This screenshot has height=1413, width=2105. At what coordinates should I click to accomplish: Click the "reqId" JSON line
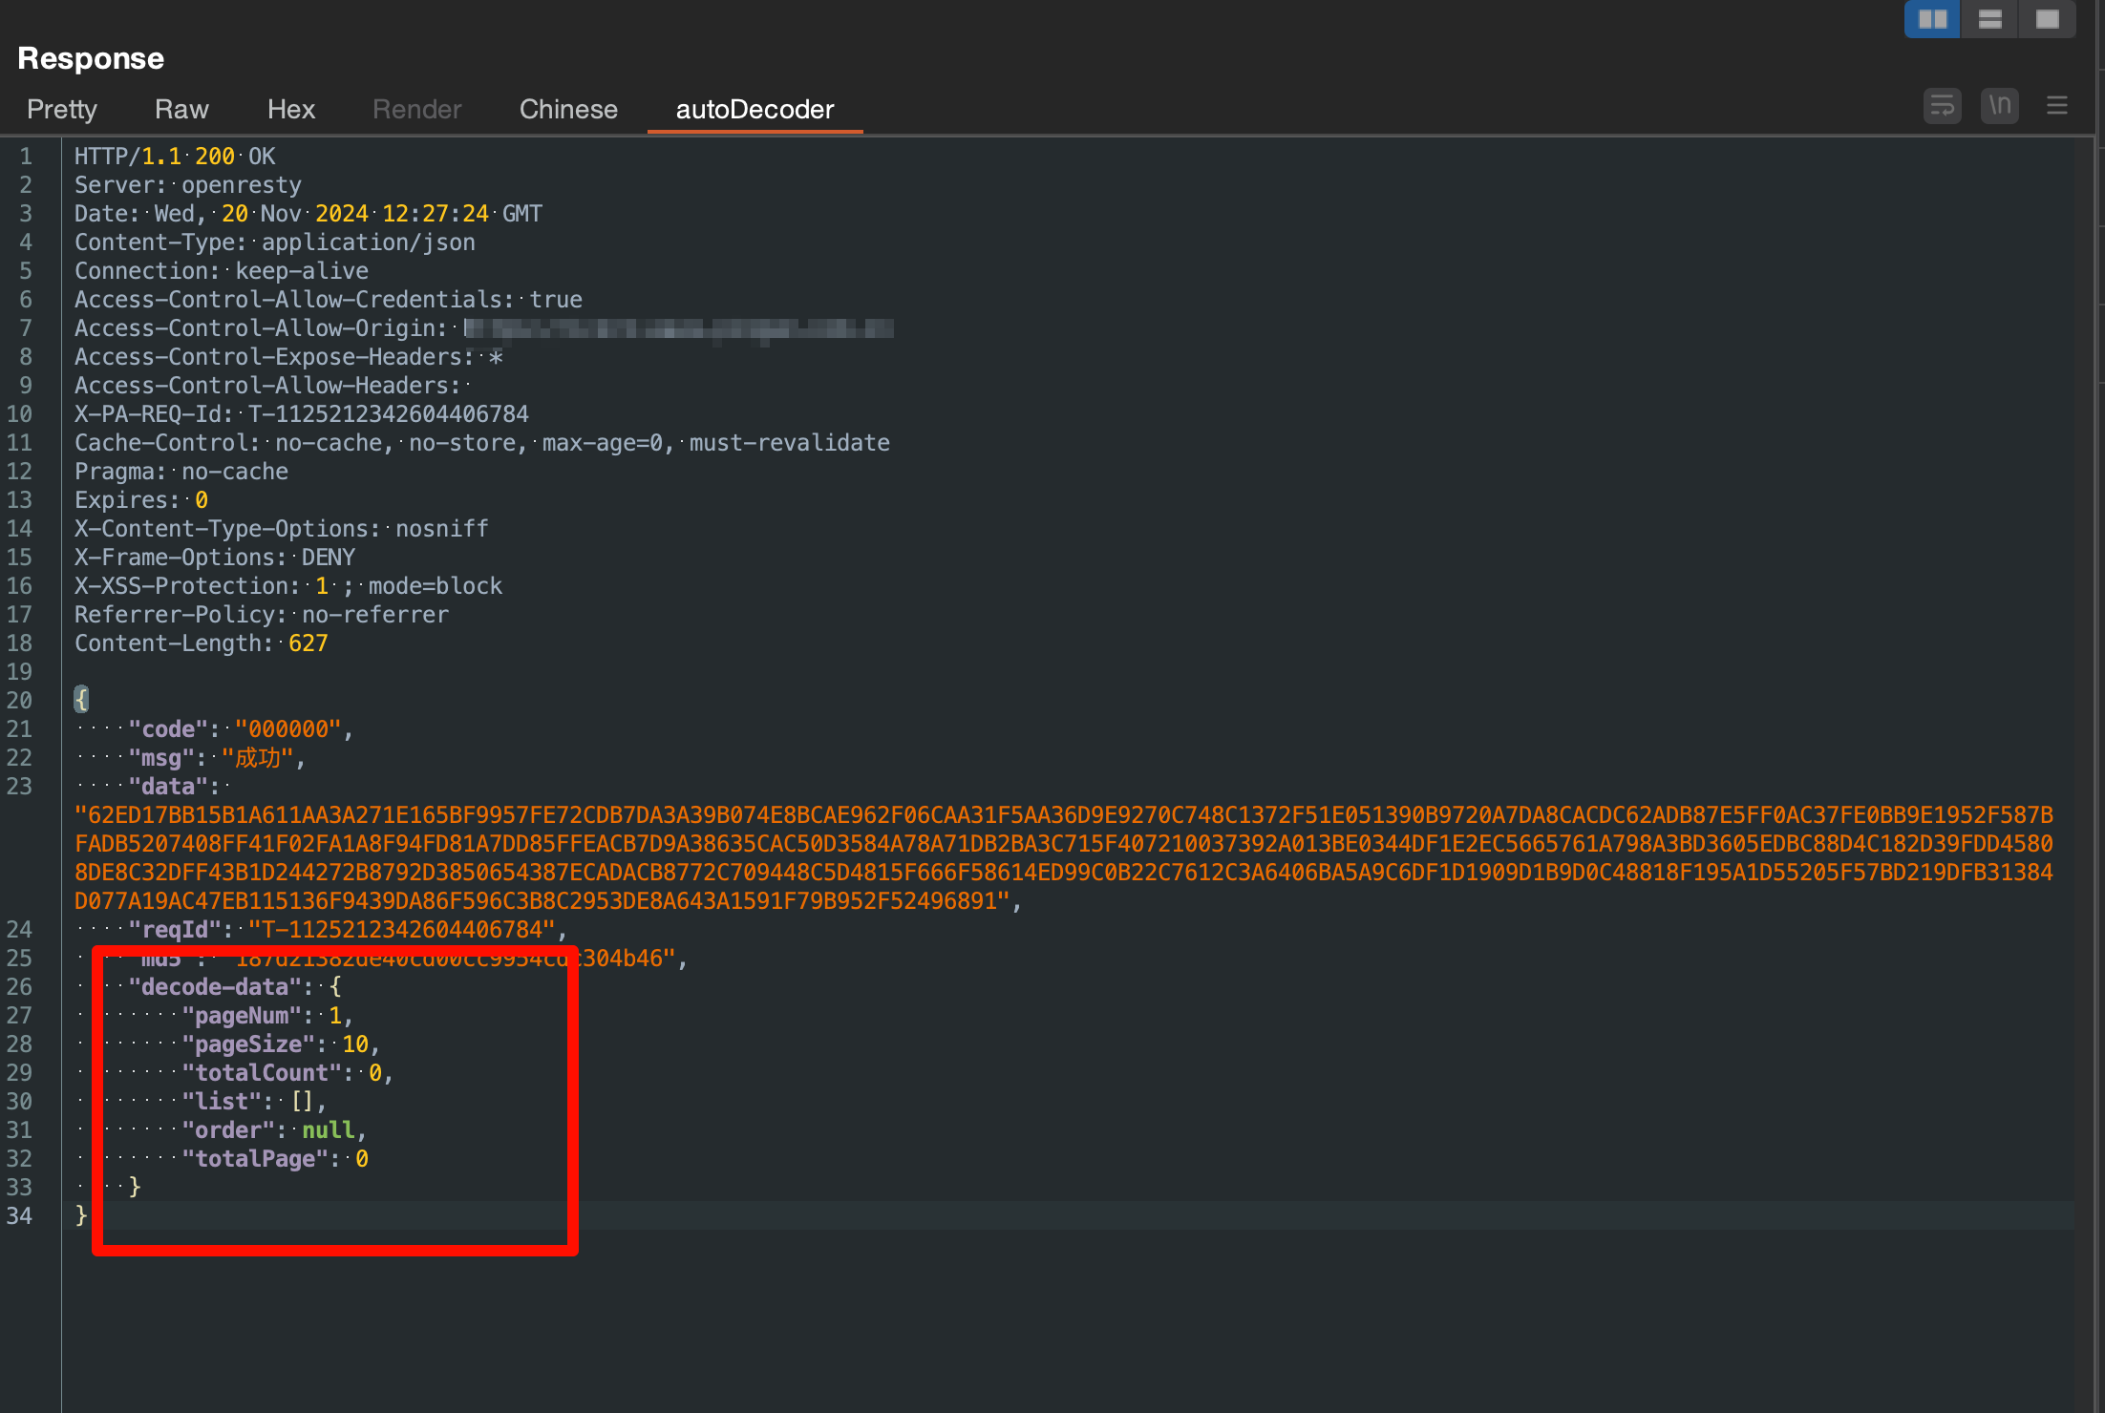tap(348, 929)
